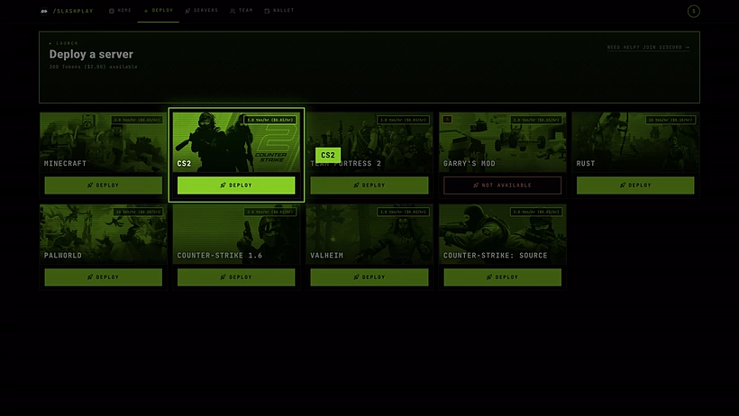Image resolution: width=739 pixels, height=416 pixels.
Task: Click the PALWORLD title text
Action: click(x=63, y=256)
